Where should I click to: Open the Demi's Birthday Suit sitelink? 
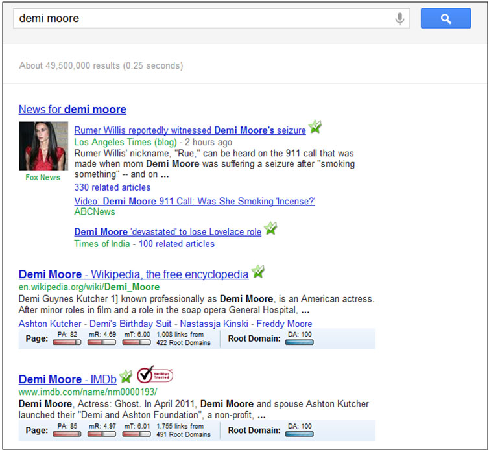130,324
